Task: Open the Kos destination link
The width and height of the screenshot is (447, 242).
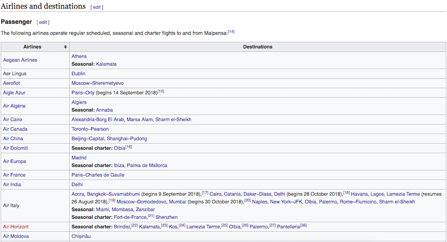Action: tap(173, 227)
